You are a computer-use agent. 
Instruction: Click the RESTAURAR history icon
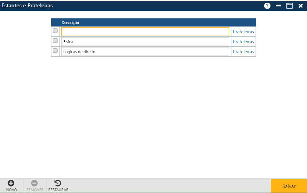(x=58, y=183)
